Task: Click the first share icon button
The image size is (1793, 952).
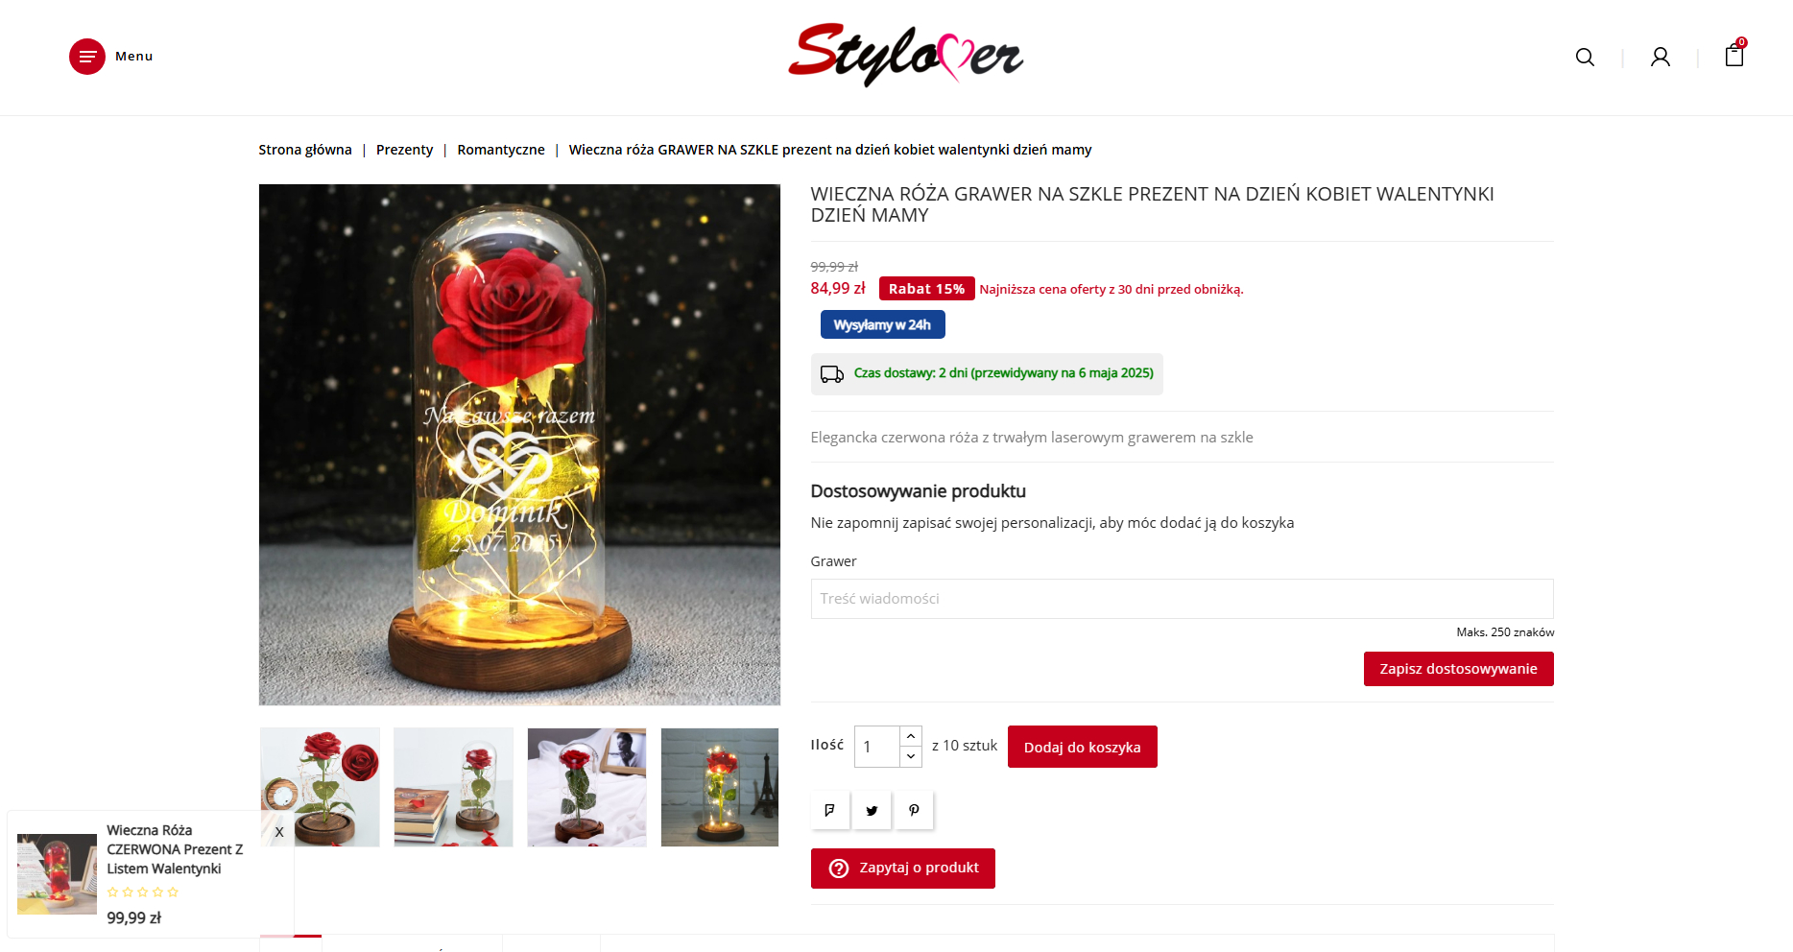Action: [829, 810]
